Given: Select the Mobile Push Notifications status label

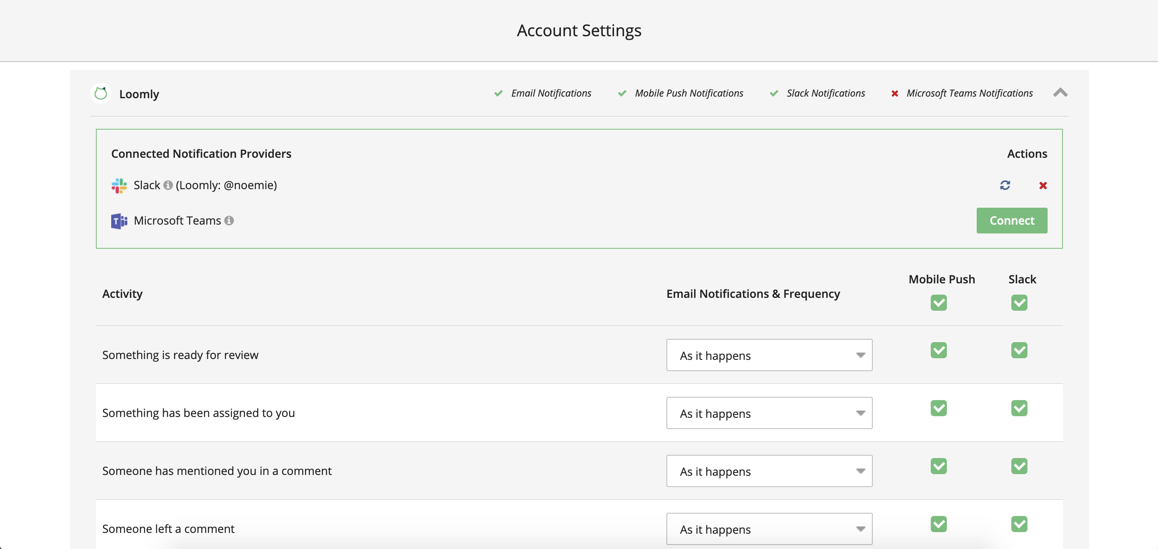Looking at the screenshot, I should pyautogui.click(x=689, y=93).
